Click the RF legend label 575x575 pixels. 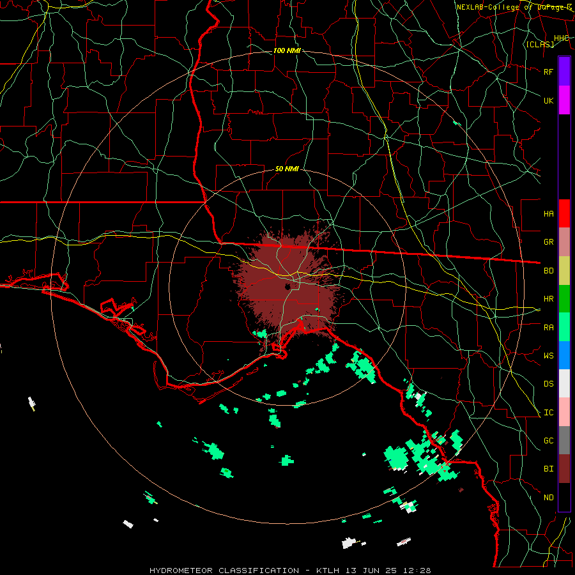pyautogui.click(x=548, y=72)
